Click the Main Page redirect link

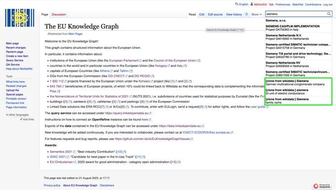[x=75, y=34]
